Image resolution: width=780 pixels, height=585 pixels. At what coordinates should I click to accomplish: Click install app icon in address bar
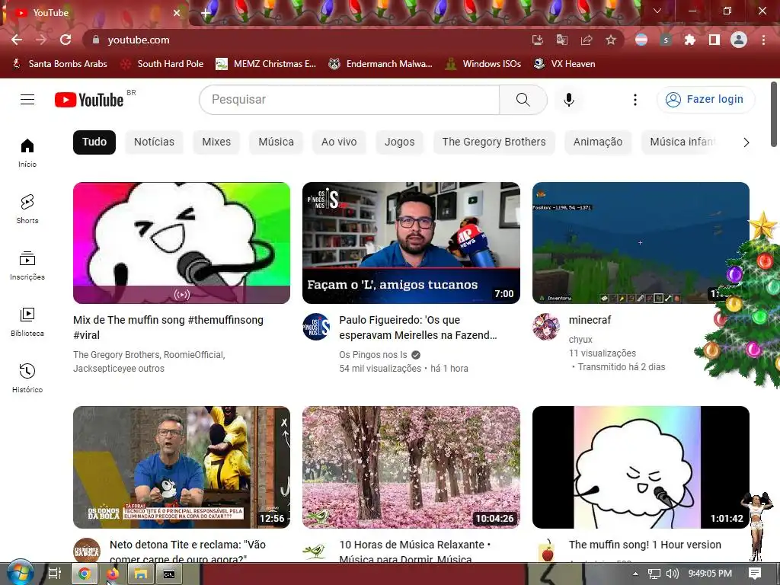click(538, 40)
